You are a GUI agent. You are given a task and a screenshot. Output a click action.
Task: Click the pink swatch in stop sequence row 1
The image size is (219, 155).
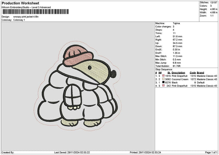(164, 76)
